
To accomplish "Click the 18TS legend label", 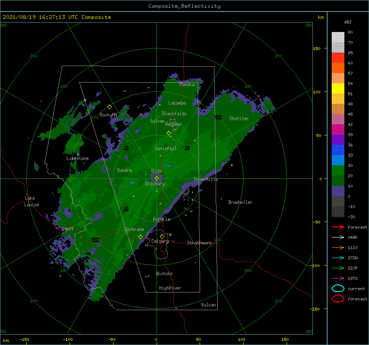I will click(x=353, y=279).
